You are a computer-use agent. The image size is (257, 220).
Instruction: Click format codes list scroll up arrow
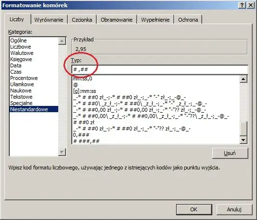[x=244, y=79]
